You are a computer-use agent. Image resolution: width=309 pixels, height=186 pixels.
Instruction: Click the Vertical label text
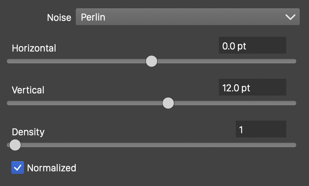click(x=28, y=90)
